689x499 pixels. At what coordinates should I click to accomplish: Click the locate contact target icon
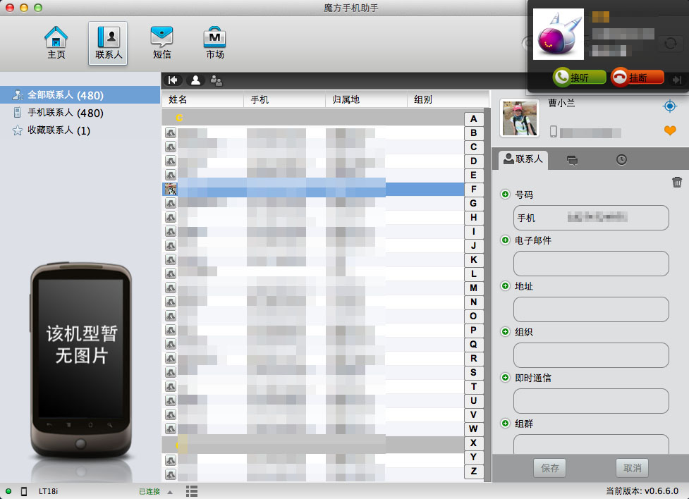pyautogui.click(x=669, y=106)
